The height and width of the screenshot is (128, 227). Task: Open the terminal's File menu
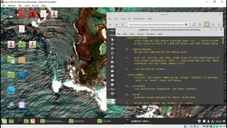click(x=118, y=34)
